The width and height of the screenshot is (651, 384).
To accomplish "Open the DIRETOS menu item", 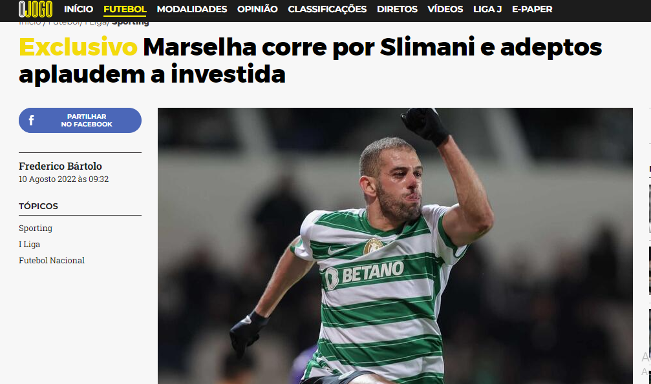I will coord(397,9).
